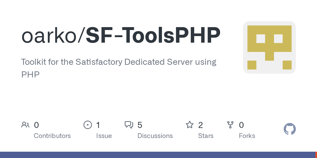Open the Discussions speech bubble icon
317x158 pixels.
tap(129, 125)
